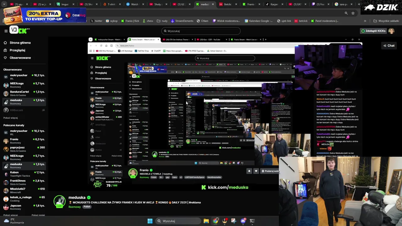Open File Explorer from taskbar
This screenshot has height=226, width=402.
tap(206, 221)
